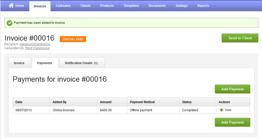The image size is (262, 139).
Task: Open the Notification Emails tab
Action: pos(81,63)
